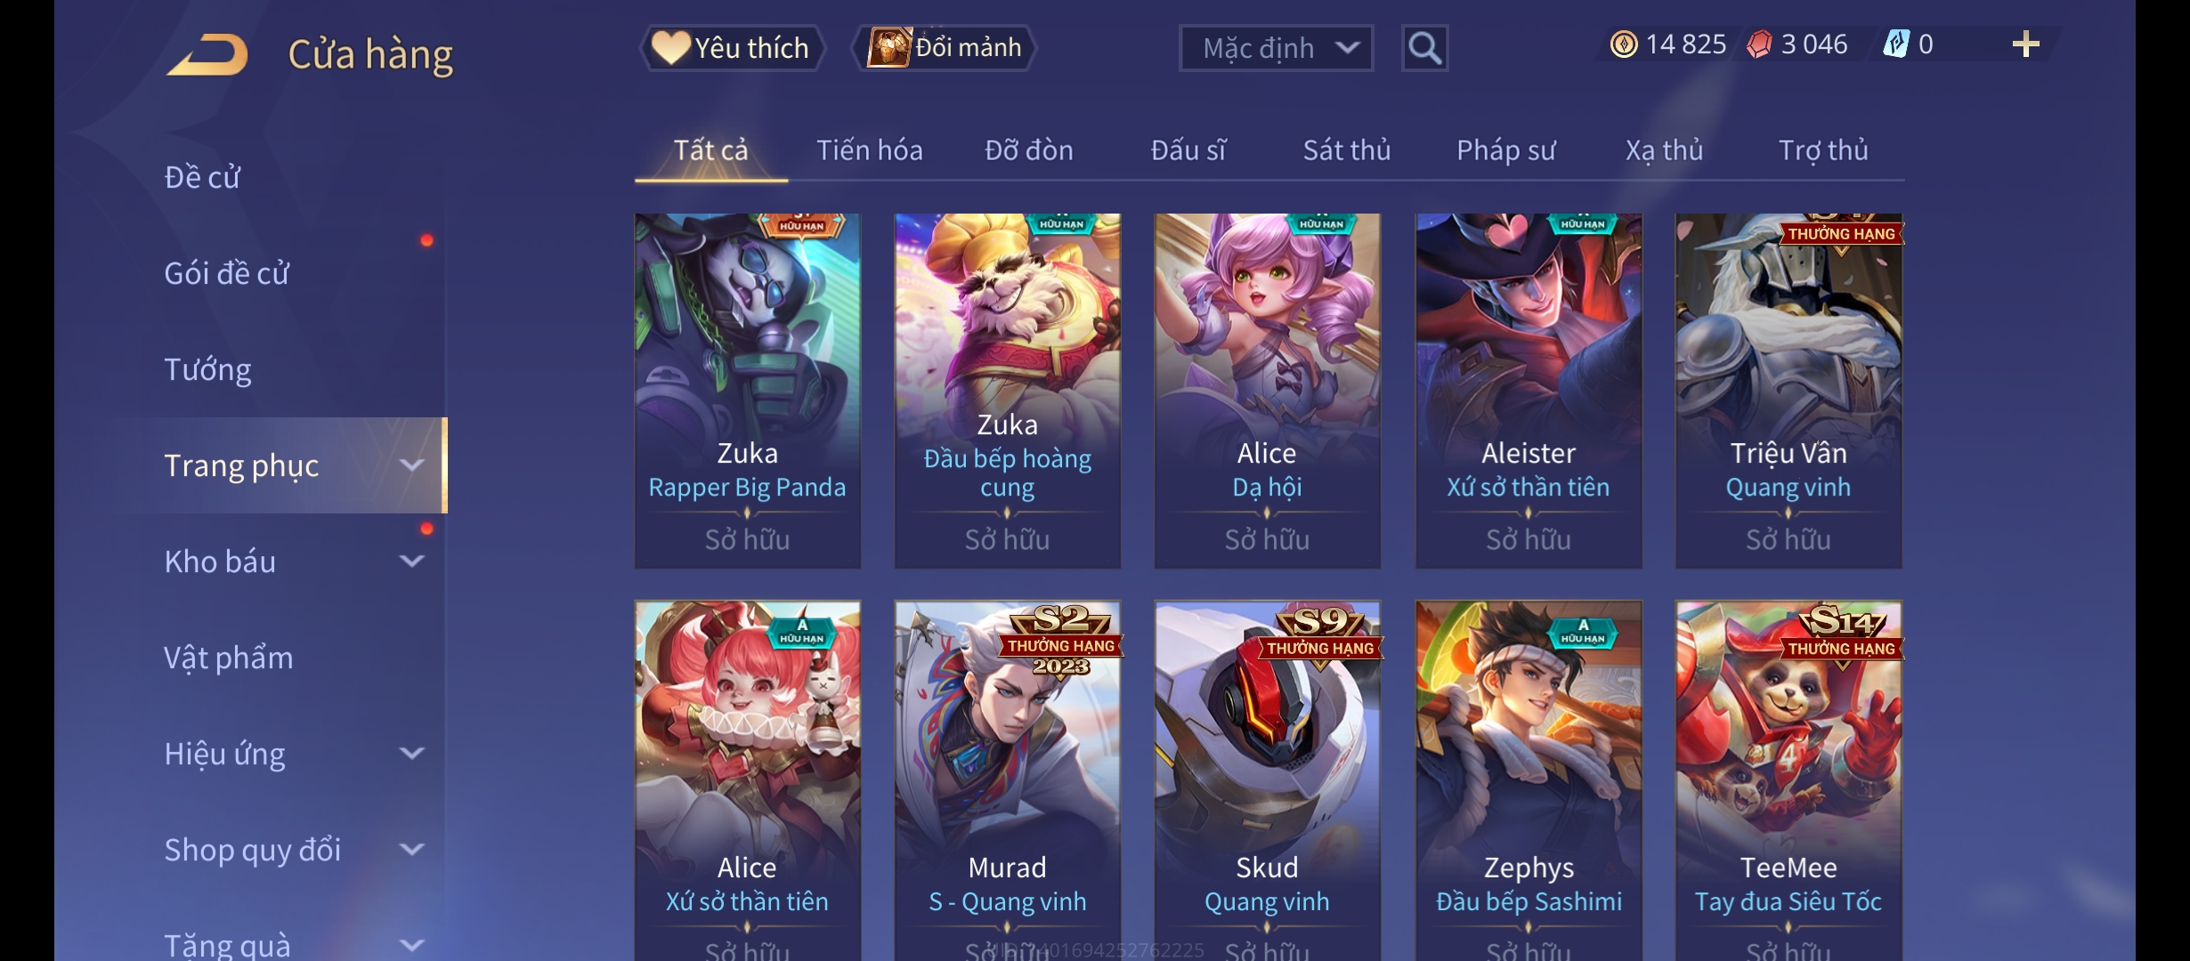Open Gói đề cử in sidebar
This screenshot has width=2190, height=961.
click(226, 273)
